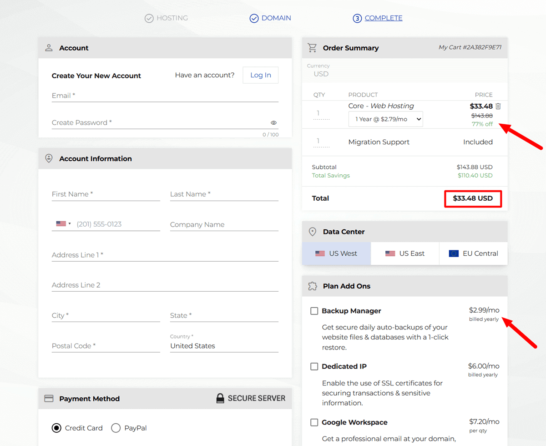Click the Plan Add Ons header icon
Viewport: 546px width, 446px height.
click(x=312, y=286)
